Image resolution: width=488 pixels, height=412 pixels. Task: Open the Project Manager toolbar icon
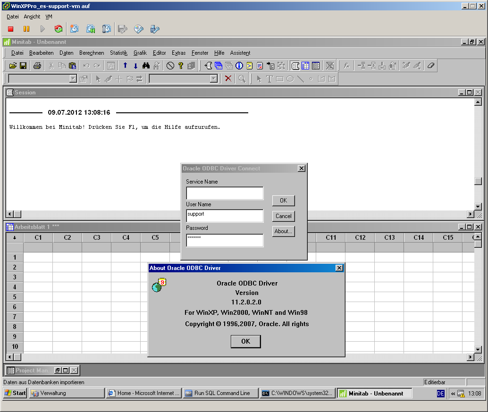pos(316,66)
